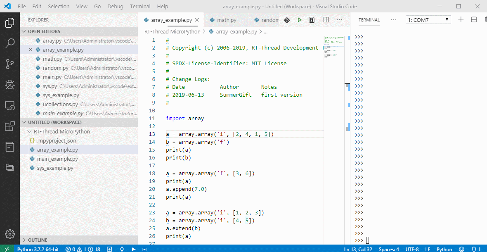Click the Python 3.7.2 64-bit interpreter selector
Screen dimensions: 487x252
pyautogui.click(x=38, y=249)
